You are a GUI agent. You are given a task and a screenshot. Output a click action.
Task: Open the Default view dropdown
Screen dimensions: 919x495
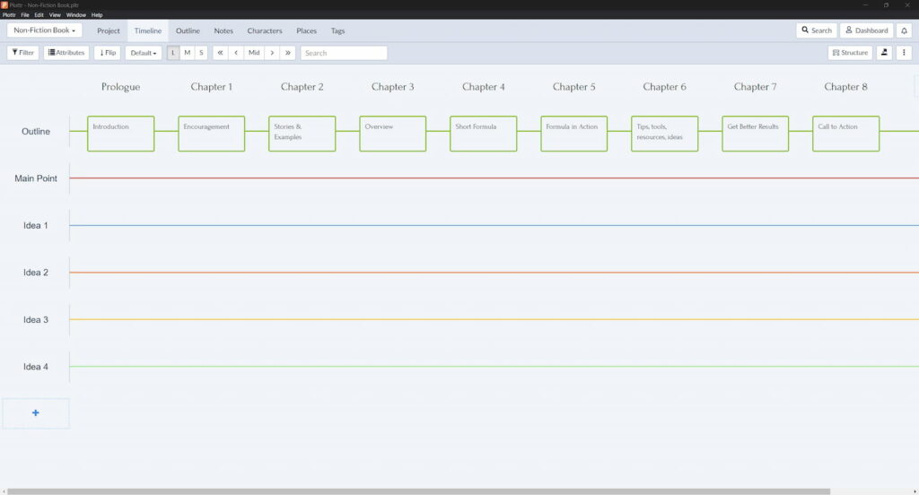(143, 53)
